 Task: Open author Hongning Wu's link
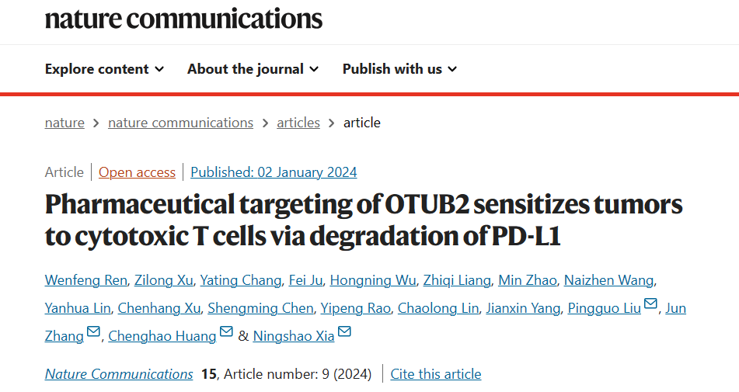(373, 280)
